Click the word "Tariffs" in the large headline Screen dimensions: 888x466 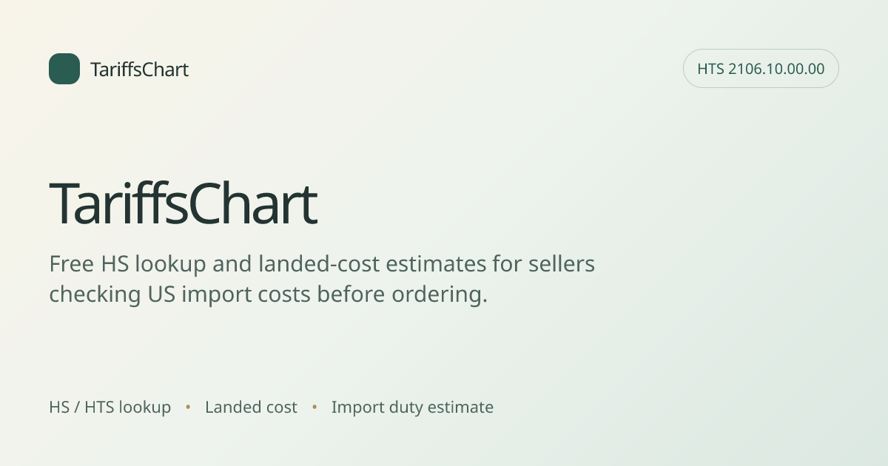(x=118, y=204)
